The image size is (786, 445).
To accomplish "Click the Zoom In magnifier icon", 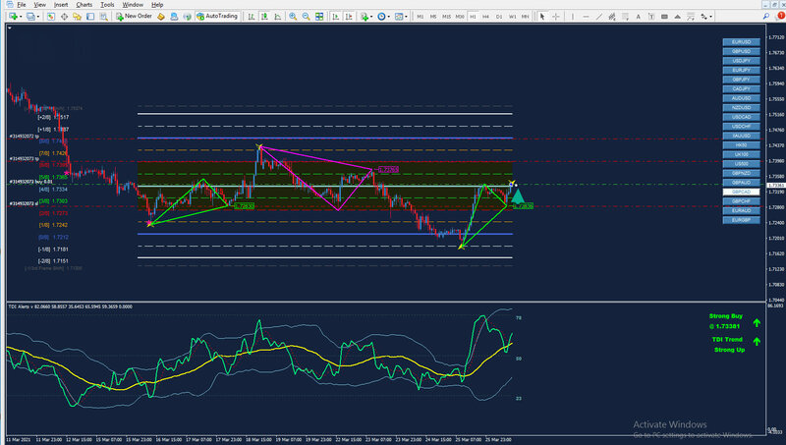I will point(293,17).
